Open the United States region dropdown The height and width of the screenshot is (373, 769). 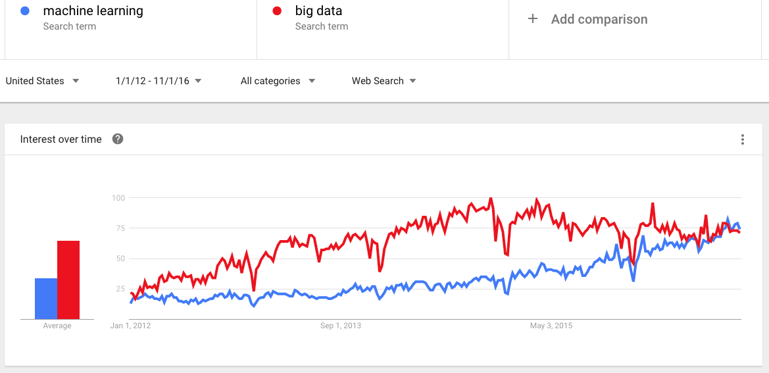coord(42,81)
